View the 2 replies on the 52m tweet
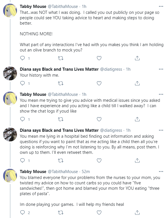Screen dimensions: 166x218 coord(25,212)
